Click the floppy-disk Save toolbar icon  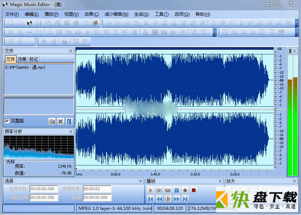39,23
